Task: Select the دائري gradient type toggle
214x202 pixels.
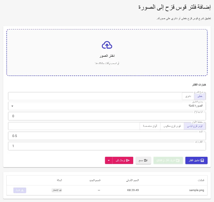Action: click(188, 96)
